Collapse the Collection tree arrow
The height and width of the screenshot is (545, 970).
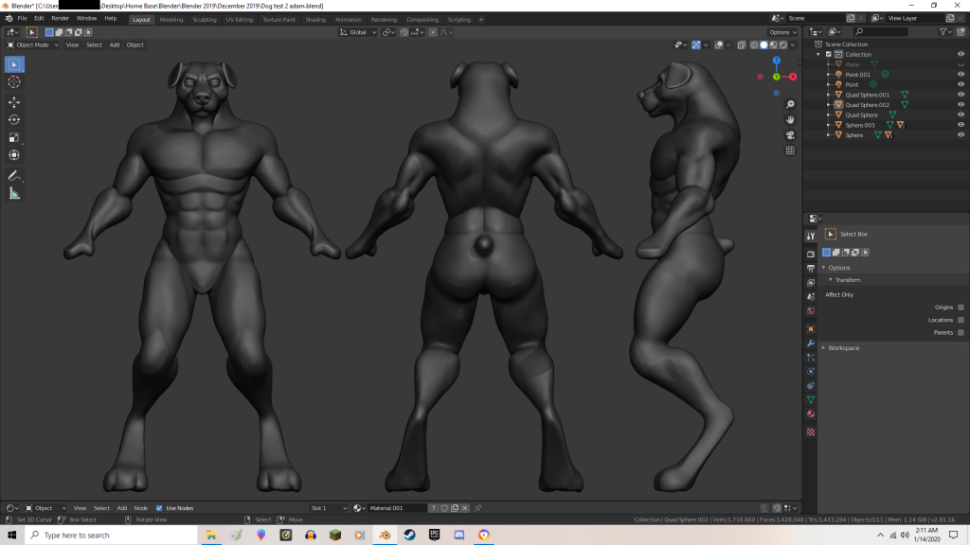click(x=818, y=54)
